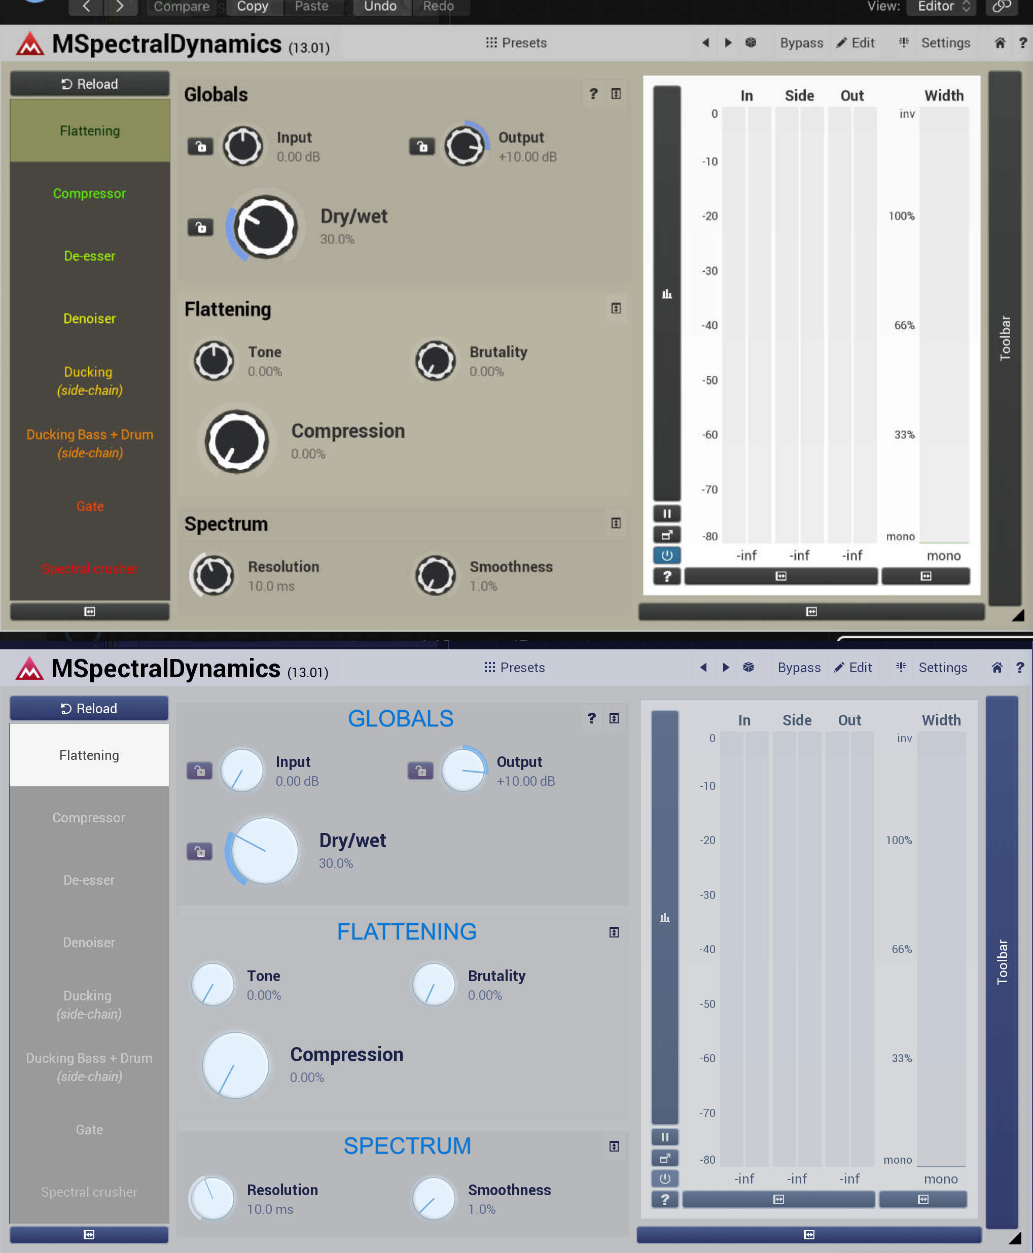
Task: Select Spectral crusher preset in bottom plugin
Action: [x=89, y=1192]
